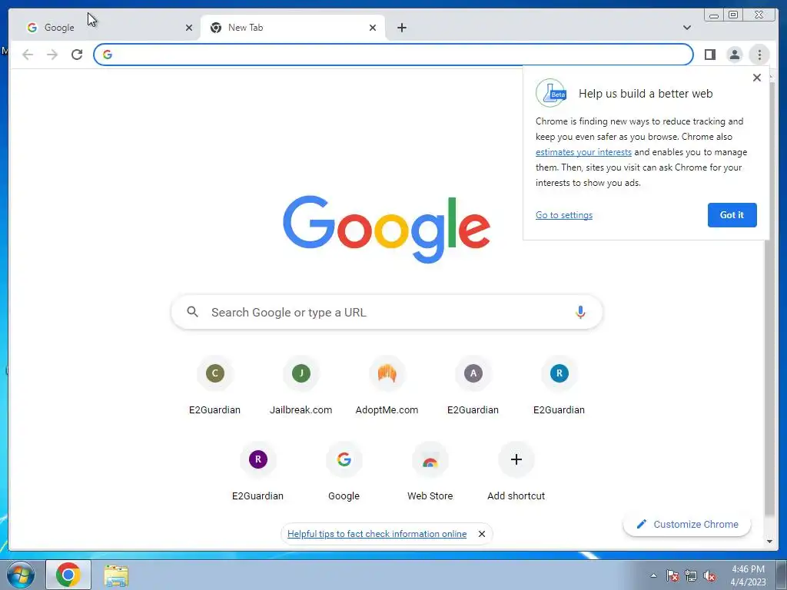
Task: Focus the address bar
Action: point(393,55)
